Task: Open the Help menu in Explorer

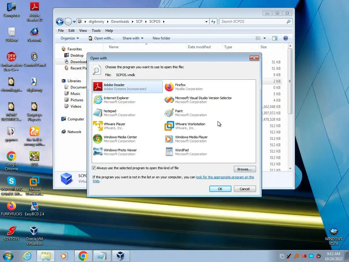Action: click(x=109, y=31)
